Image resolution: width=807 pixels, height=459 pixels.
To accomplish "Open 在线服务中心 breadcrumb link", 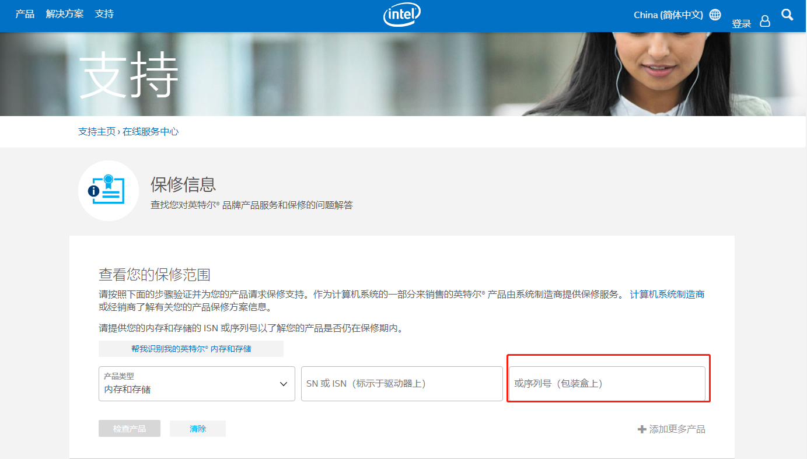I will click(x=151, y=132).
